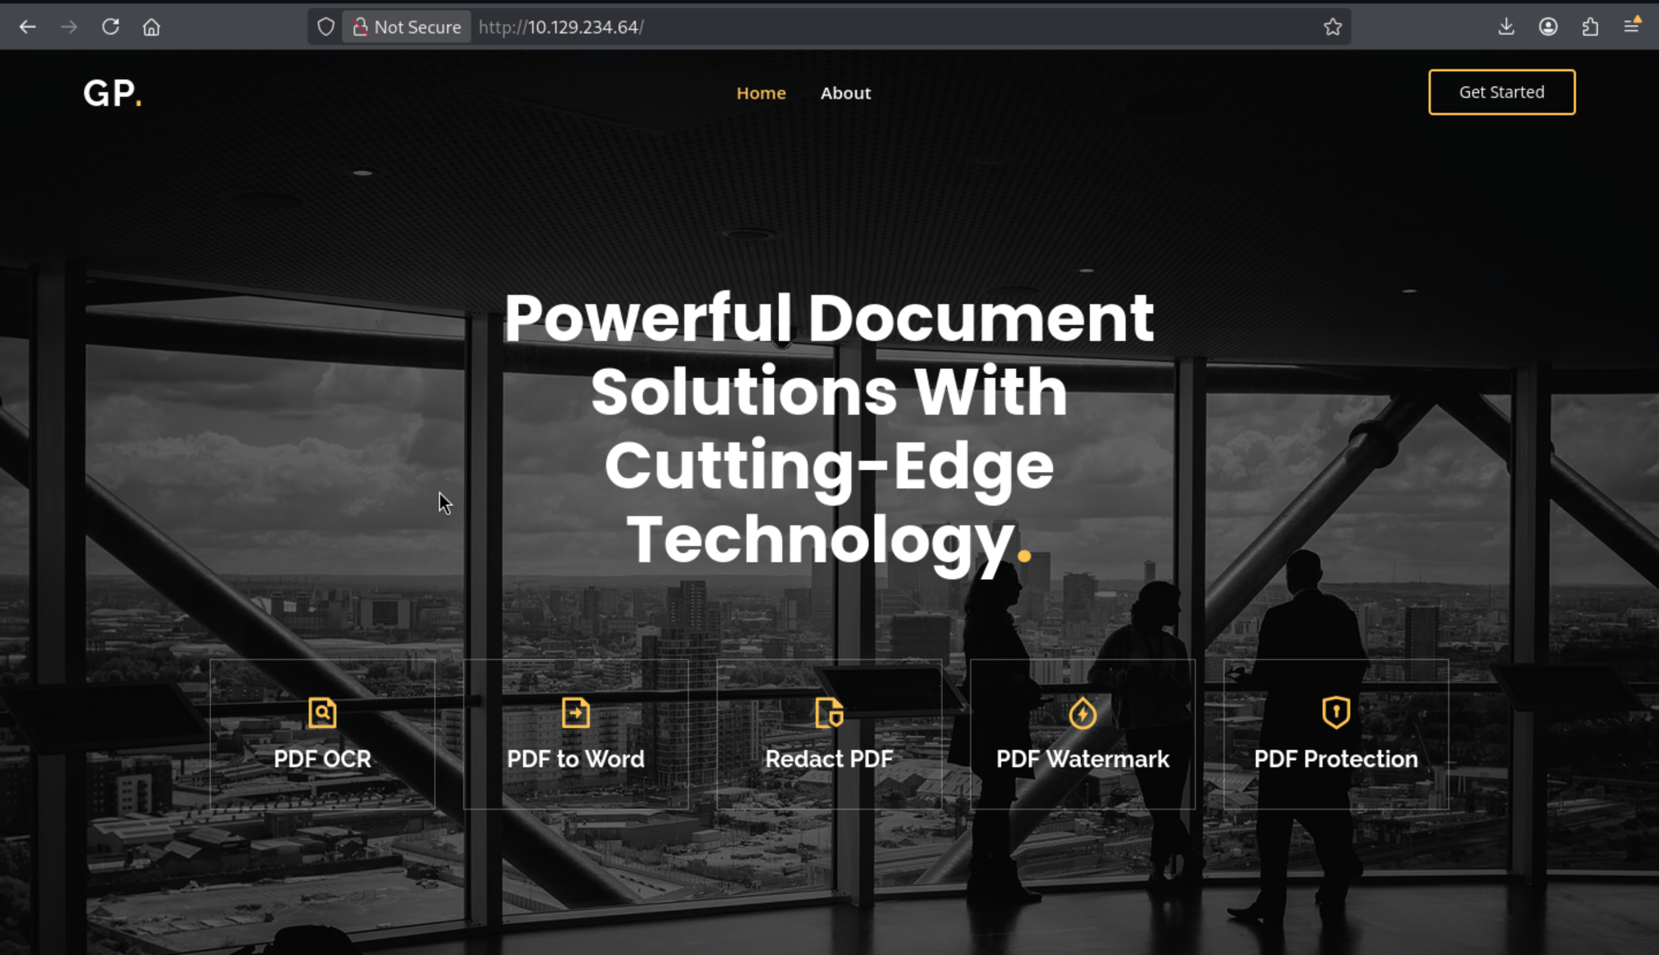Open tracking protection shield icon
Viewport: 1659px width, 955px height.
click(325, 27)
